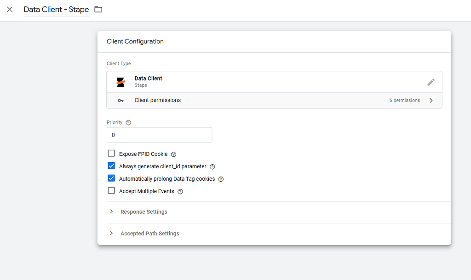Viewport: 471px width, 280px height.
Task: Open help for Accept Multiple Events
Action: click(x=179, y=191)
